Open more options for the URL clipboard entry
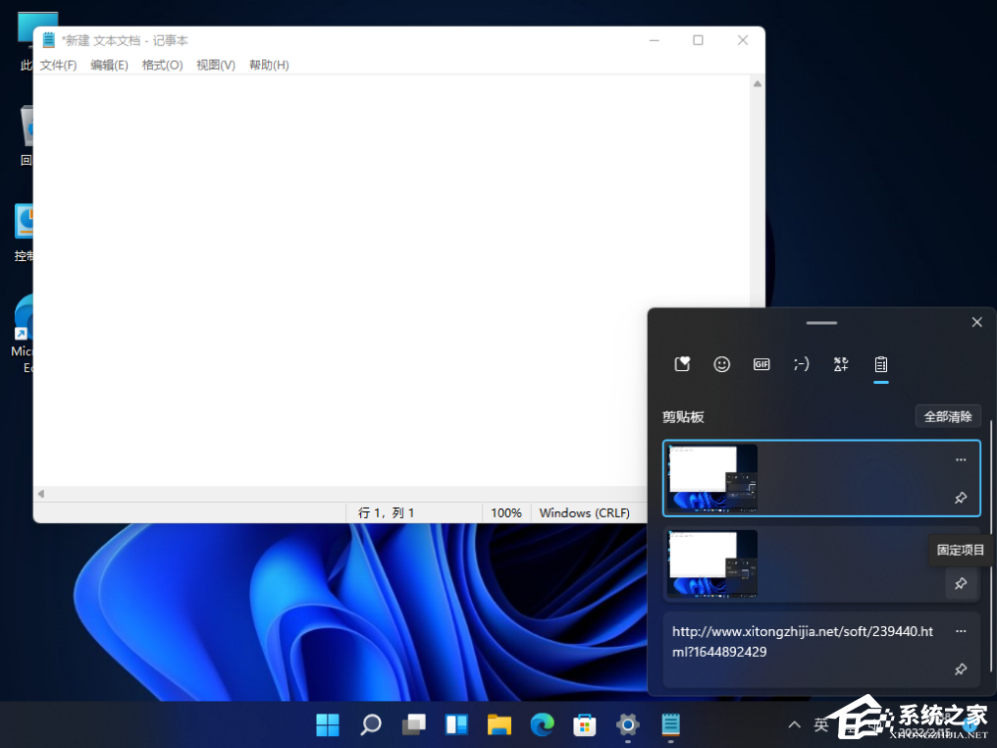The image size is (997, 748). [x=961, y=631]
